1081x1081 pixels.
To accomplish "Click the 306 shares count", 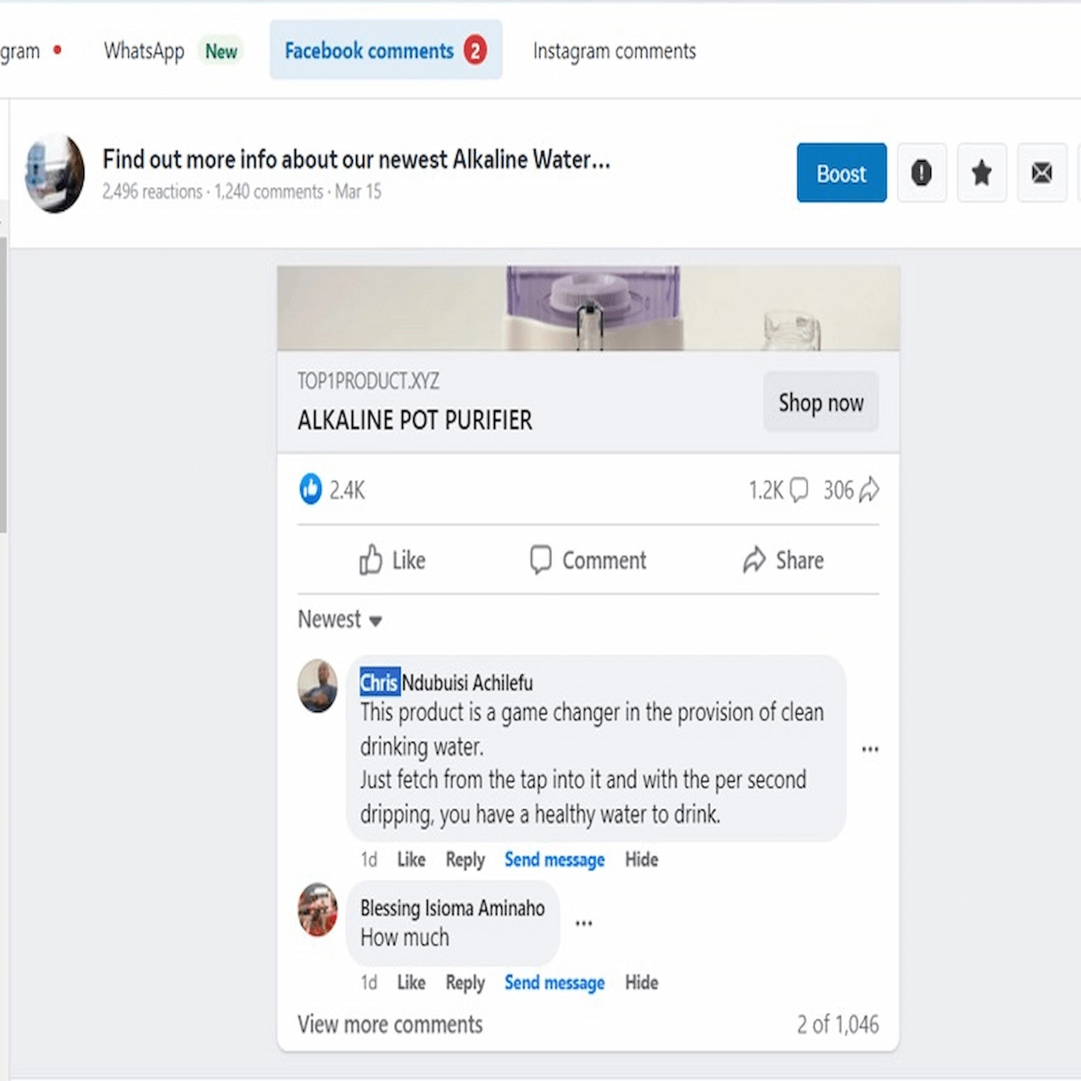I will (838, 490).
